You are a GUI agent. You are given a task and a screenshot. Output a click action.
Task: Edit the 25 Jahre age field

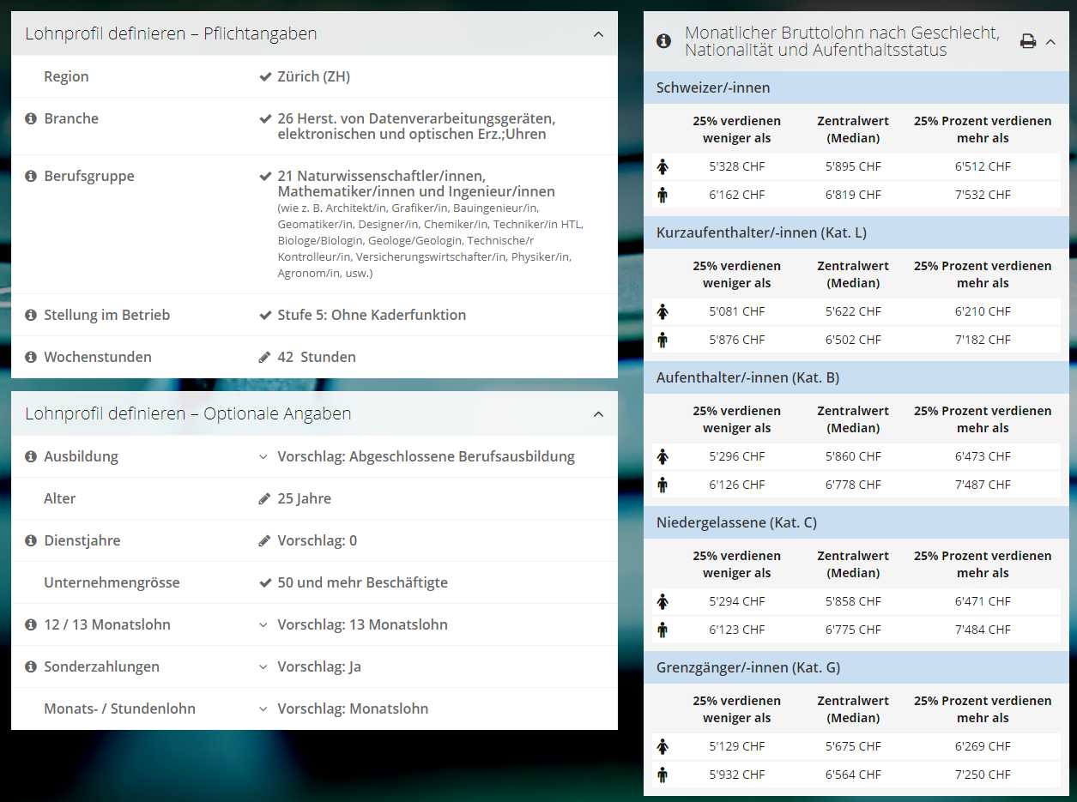pos(304,498)
